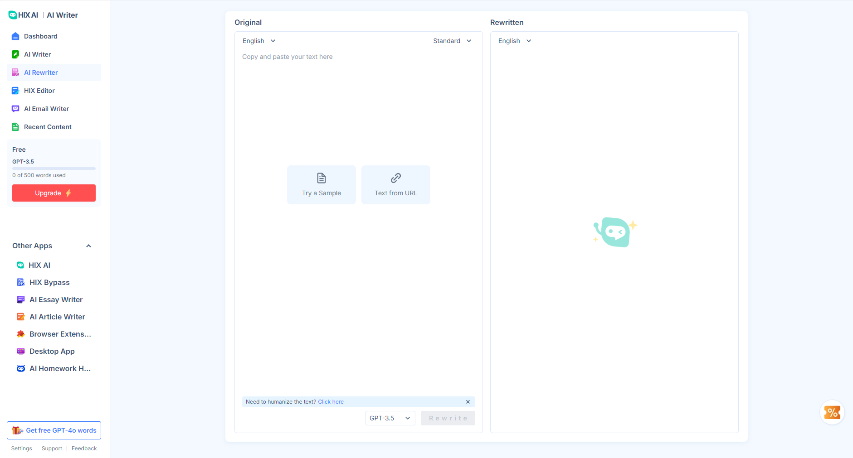Click the Desktop App icon
The image size is (853, 458).
click(x=21, y=351)
